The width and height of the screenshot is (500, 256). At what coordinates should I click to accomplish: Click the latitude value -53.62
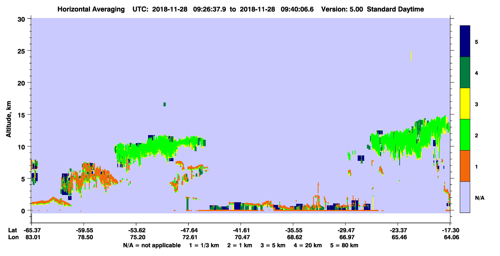(136, 231)
